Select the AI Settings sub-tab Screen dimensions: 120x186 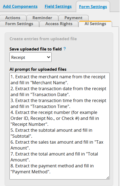95,24
